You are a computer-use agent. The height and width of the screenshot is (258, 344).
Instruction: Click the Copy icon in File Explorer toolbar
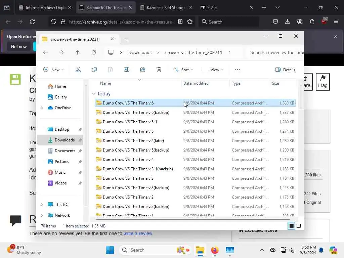(94, 70)
